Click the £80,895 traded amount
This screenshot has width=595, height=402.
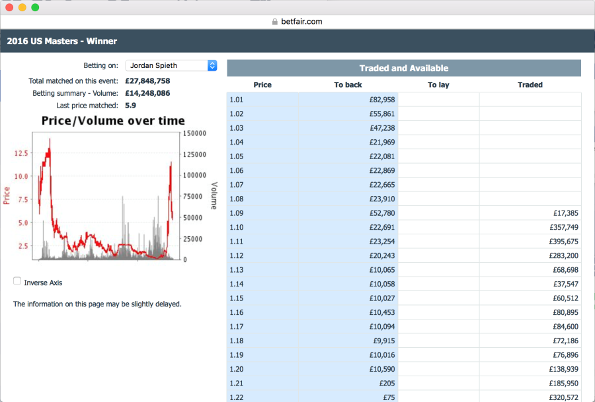click(566, 313)
